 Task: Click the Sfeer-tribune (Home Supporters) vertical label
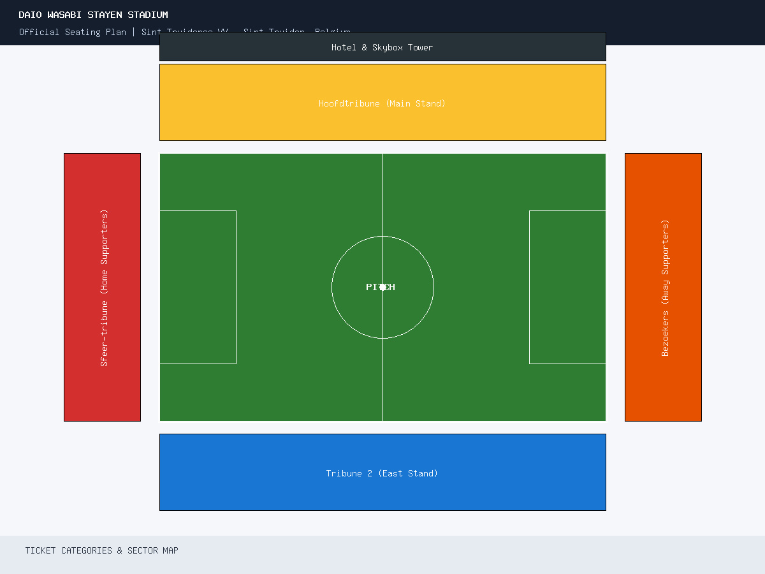[x=105, y=288]
